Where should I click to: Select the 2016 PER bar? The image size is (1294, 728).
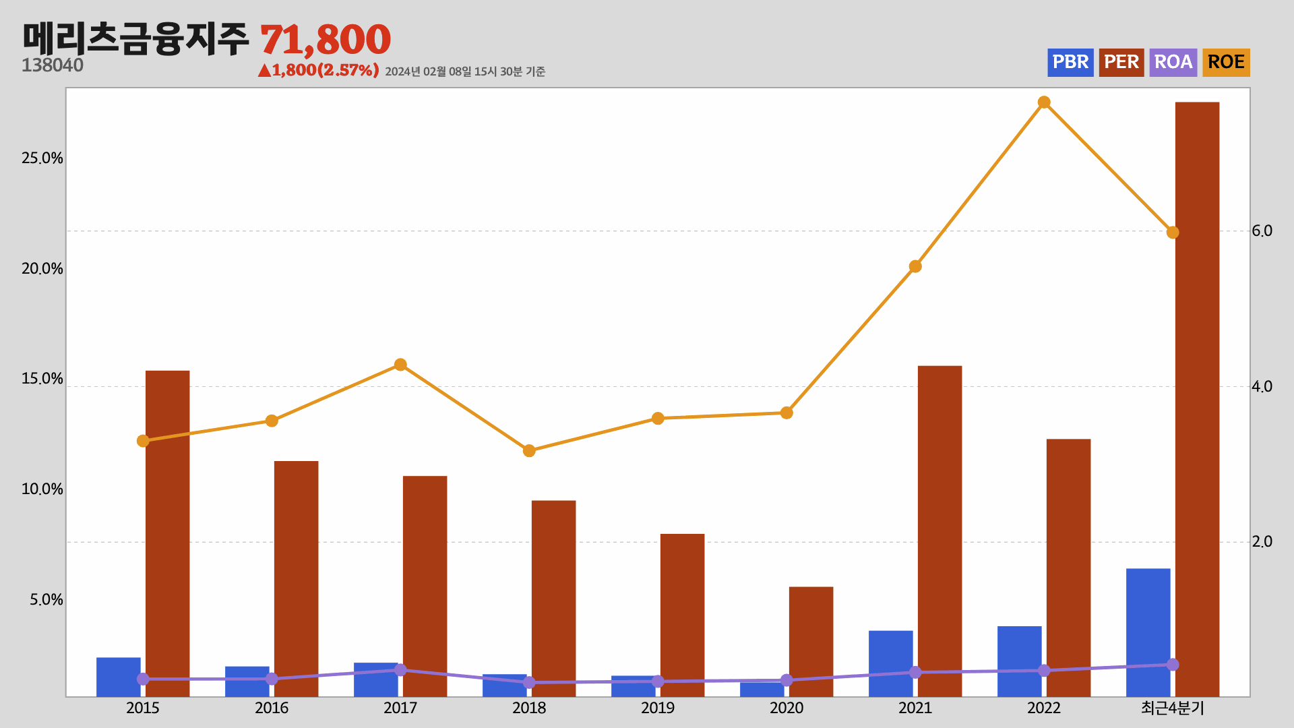297,578
